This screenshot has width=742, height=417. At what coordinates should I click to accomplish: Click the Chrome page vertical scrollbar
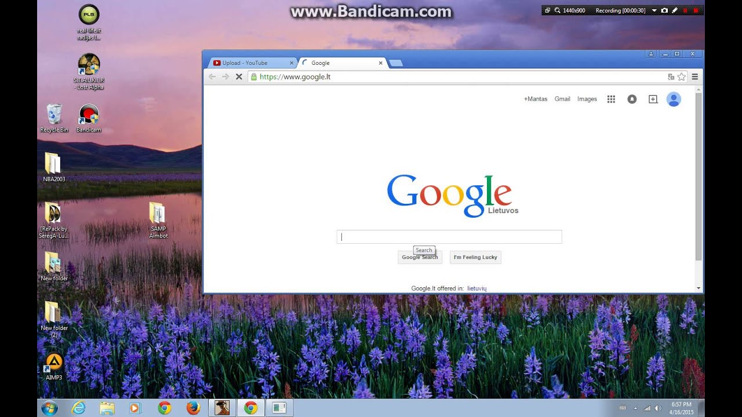point(699,176)
